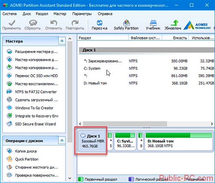The width and height of the screenshot is (215, 183).
Task: Collapse the Мастера panel
Action: (62, 41)
